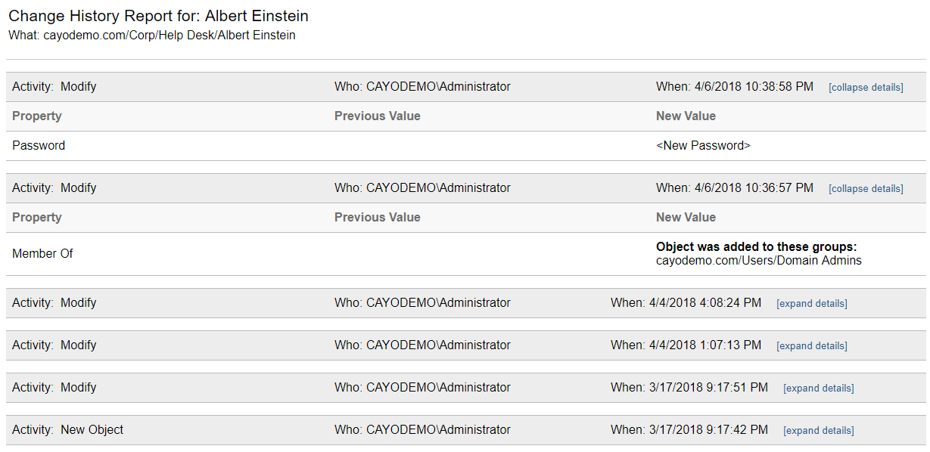Click the What: cayodemo.com/Corp/Help Desk path
Image resolution: width=930 pixels, height=452 pixels.
(152, 36)
